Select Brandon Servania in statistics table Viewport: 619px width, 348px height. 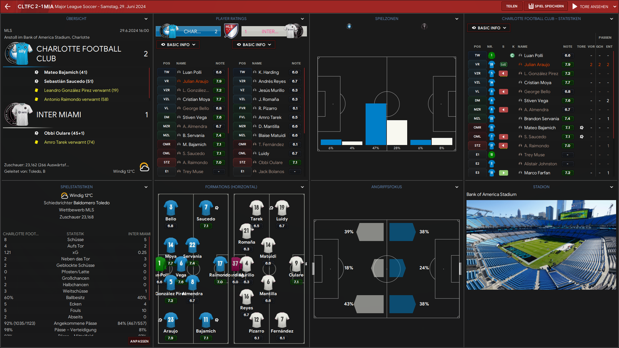pos(541,118)
